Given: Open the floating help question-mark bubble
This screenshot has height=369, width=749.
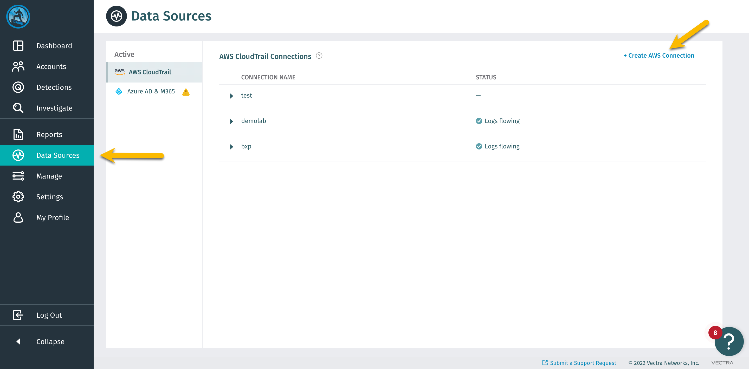Looking at the screenshot, I should click(x=729, y=341).
